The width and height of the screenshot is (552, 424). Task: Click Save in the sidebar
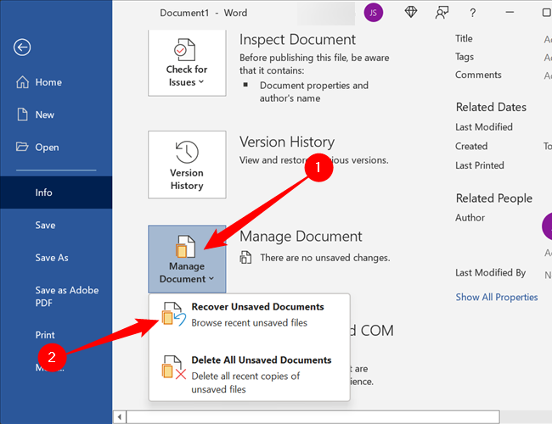[56, 225]
